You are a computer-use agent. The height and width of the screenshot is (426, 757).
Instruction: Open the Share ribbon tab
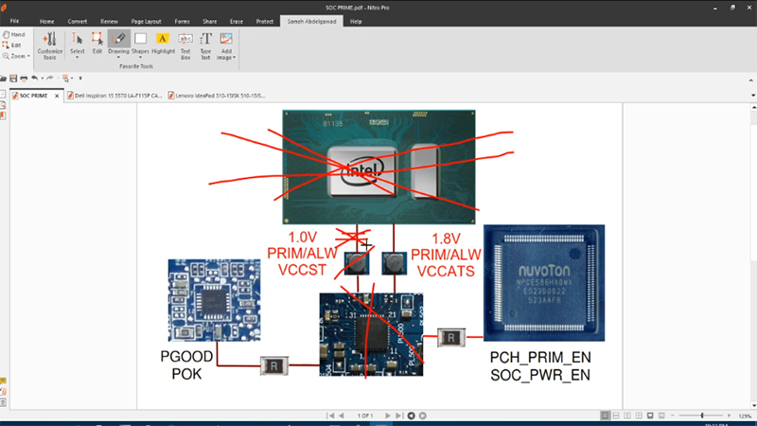coord(209,21)
